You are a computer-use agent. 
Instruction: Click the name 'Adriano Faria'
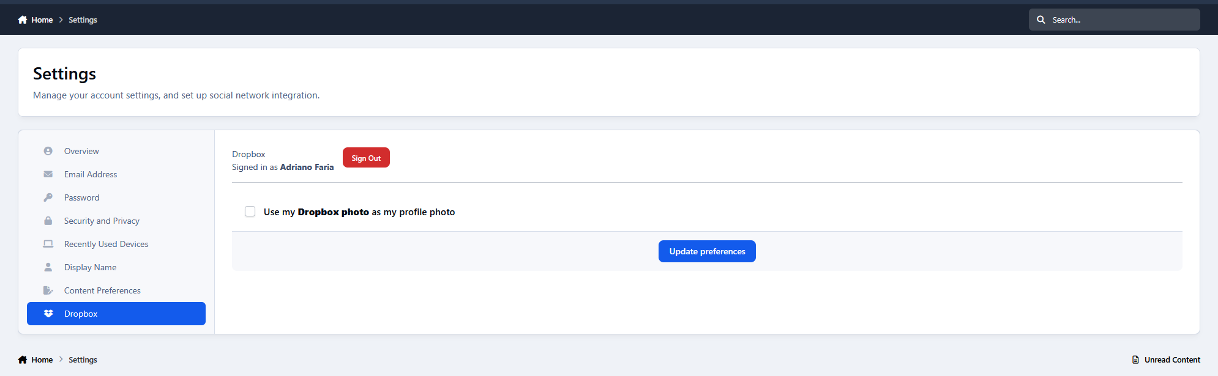click(307, 167)
